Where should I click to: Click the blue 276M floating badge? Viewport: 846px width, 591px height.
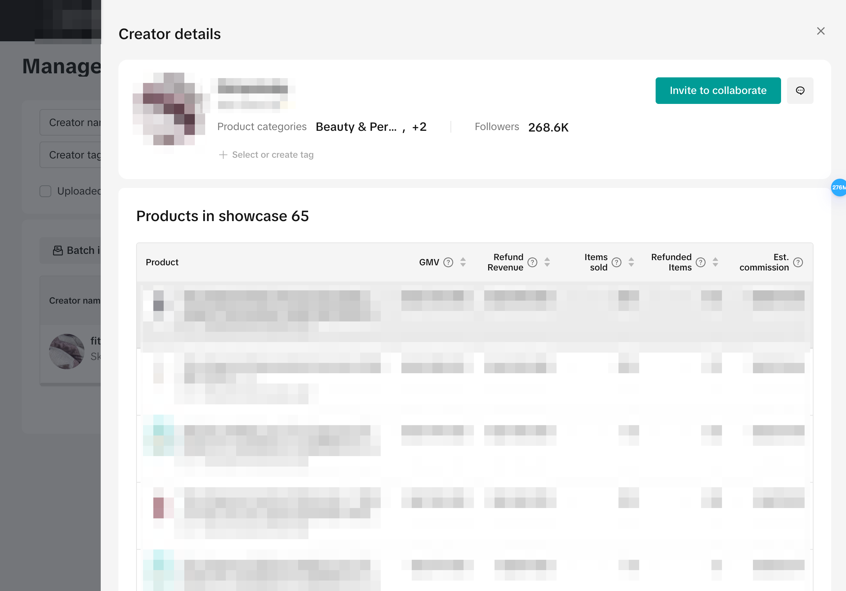[x=838, y=188]
